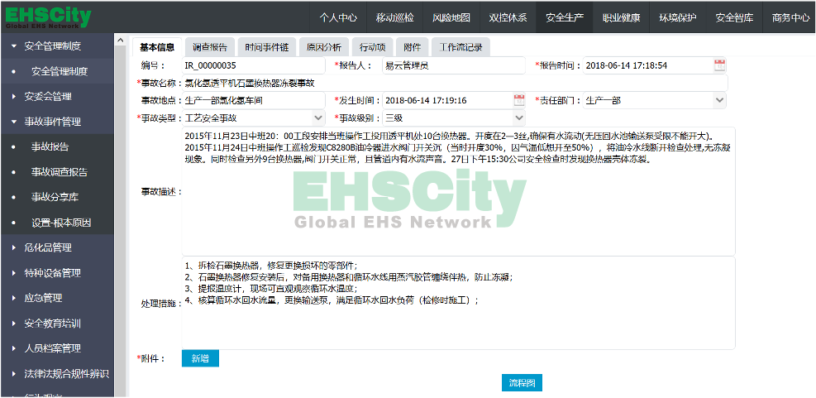The width and height of the screenshot is (816, 398).
Task: Click the 事故名称 input field
Action: (x=455, y=83)
